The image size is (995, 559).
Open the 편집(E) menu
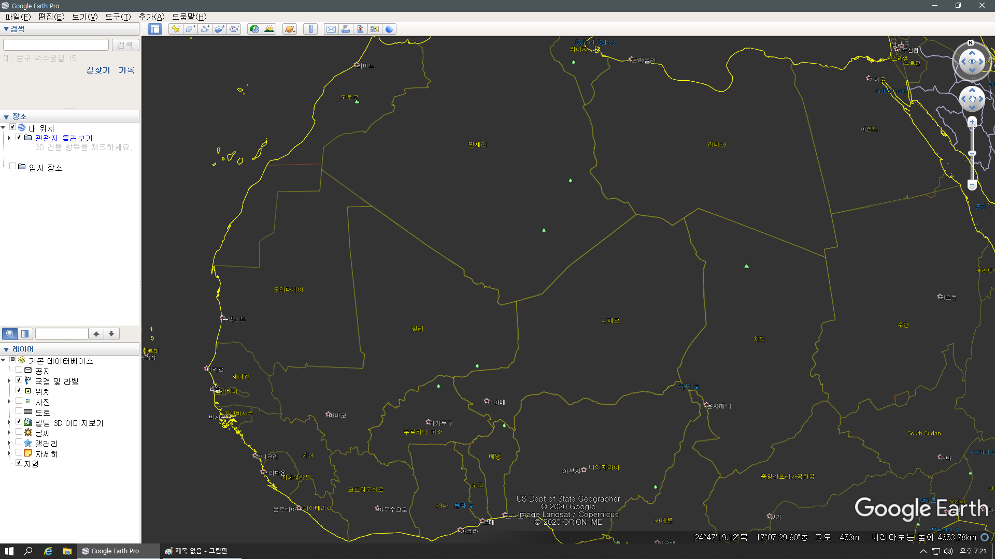[x=51, y=17]
